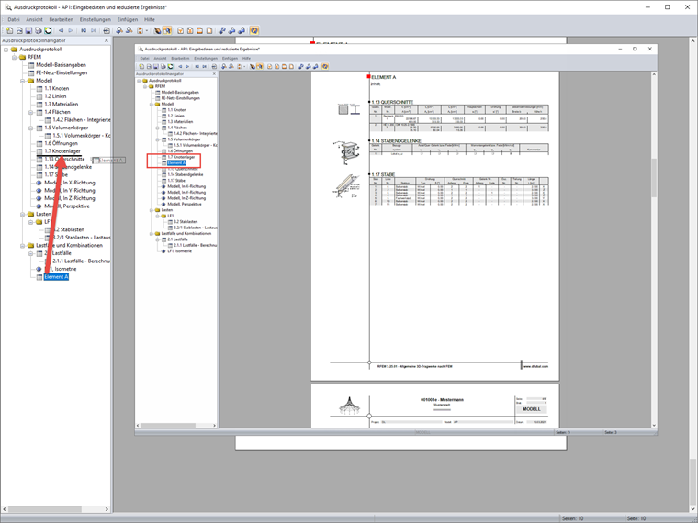
Task: Select Element A in inner window navigator
Action: pyautogui.click(x=176, y=163)
